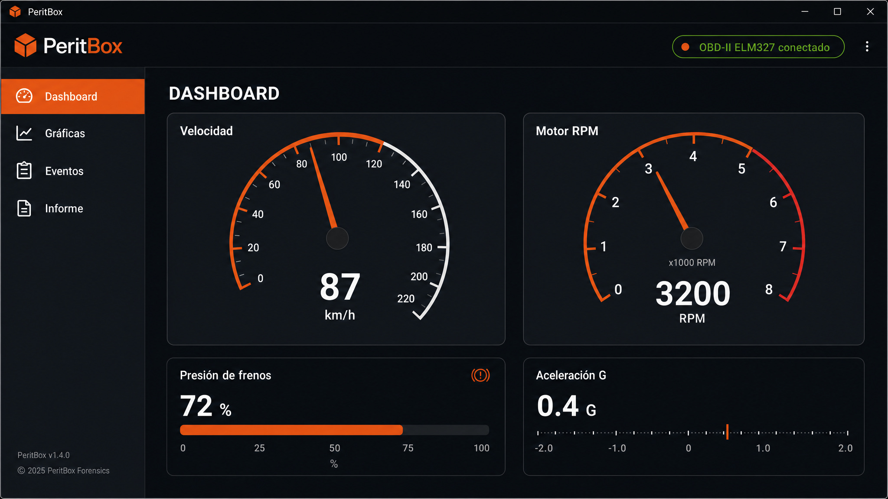Open the three-dot options menu
The image size is (888, 499).
(x=867, y=46)
